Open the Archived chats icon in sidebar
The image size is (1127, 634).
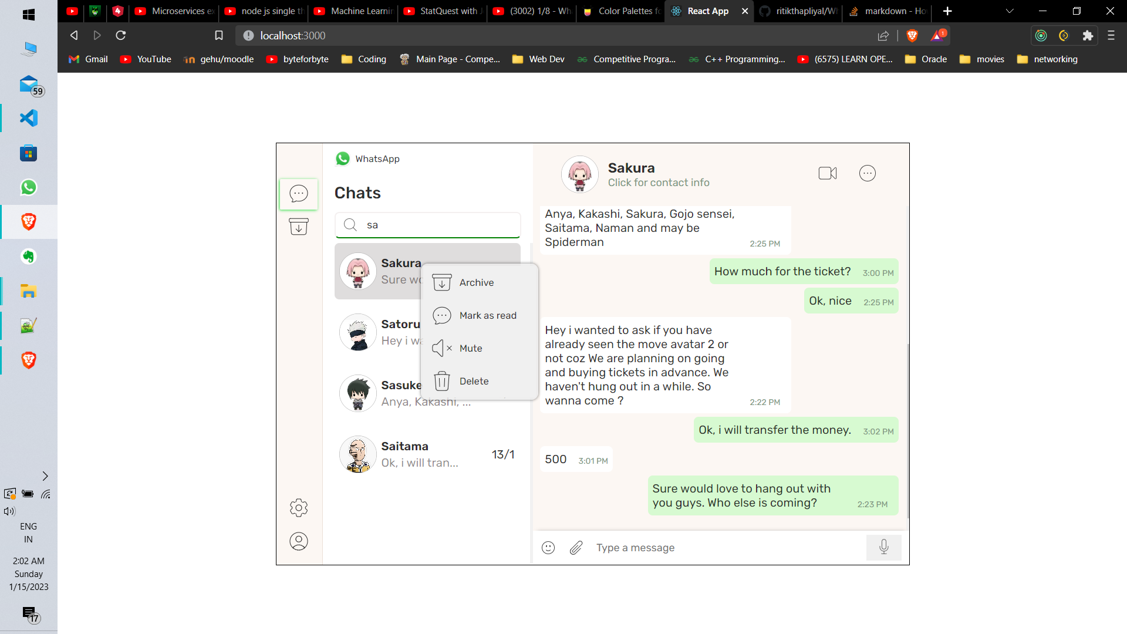pyautogui.click(x=299, y=227)
